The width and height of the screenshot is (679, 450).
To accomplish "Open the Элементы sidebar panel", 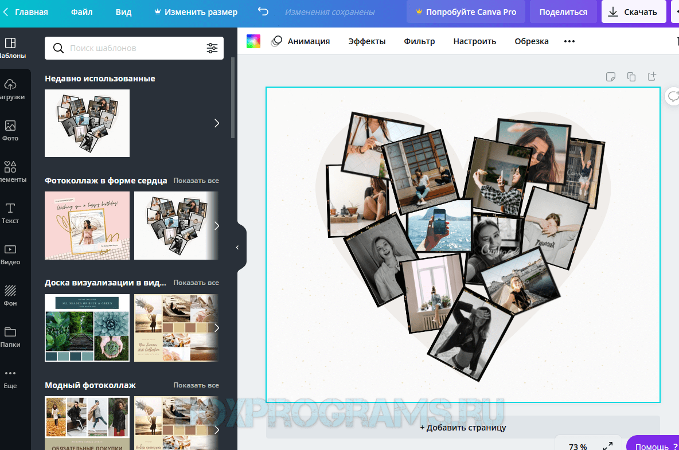I will (10, 171).
